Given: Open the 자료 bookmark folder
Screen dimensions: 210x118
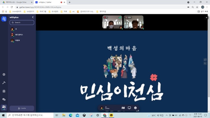Looking at the screenshot, I should point(64,11).
